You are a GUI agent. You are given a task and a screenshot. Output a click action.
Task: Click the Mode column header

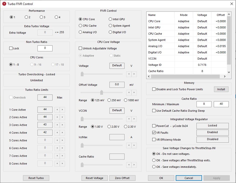183,15
